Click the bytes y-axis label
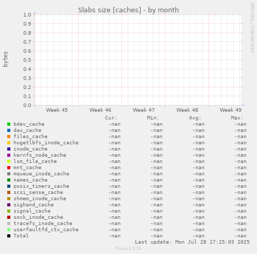Image resolution: width=257 pixels, height=254 pixels. coord(5,59)
